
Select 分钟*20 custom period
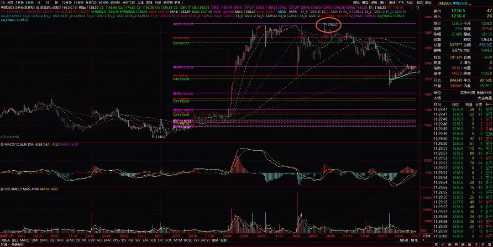91,3
